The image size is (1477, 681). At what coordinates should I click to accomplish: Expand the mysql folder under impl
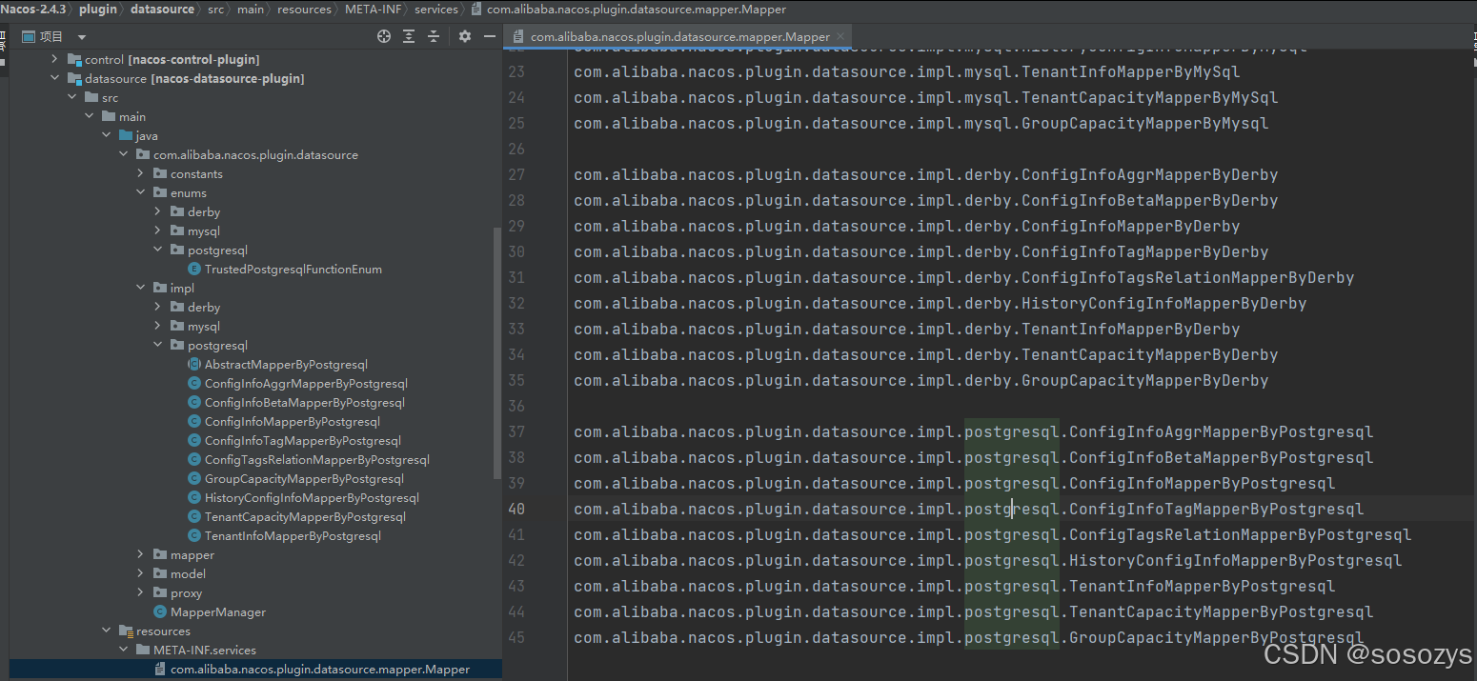tap(157, 326)
